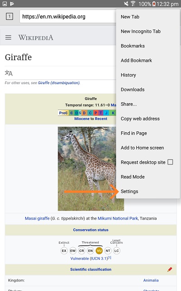Open the tab switcher showing 1 tab
This screenshot has height=291, width=181.
(10, 16)
